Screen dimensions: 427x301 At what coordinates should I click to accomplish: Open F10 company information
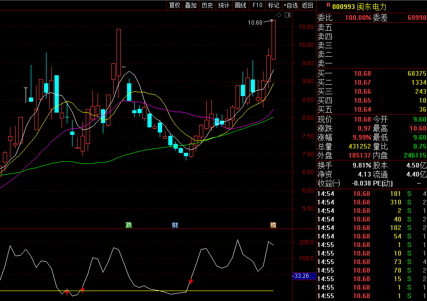(x=257, y=5)
